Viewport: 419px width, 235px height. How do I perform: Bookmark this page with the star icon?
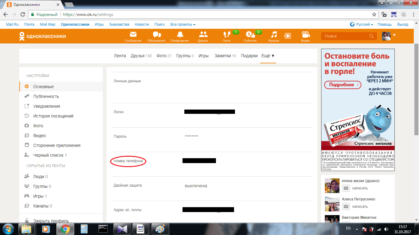pos(374,14)
